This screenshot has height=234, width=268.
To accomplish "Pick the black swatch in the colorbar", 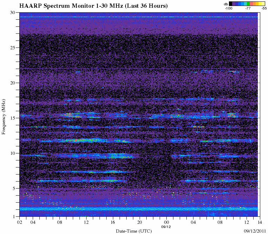I will [231, 4].
